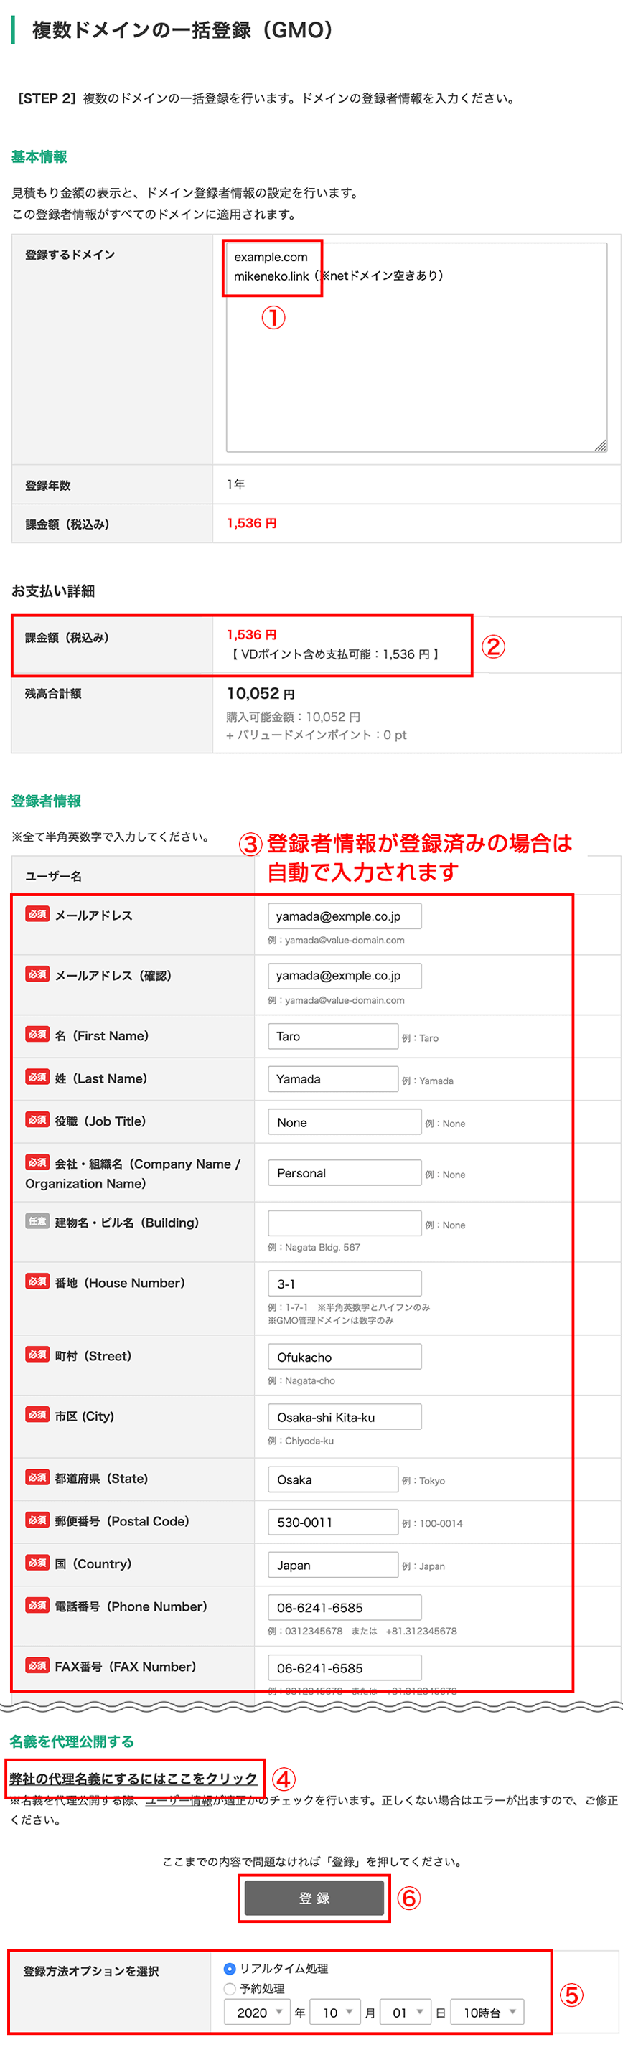Click the Postal Code field 530-0011
Screen dimensions: 623x2047
pyautogui.click(x=333, y=1523)
